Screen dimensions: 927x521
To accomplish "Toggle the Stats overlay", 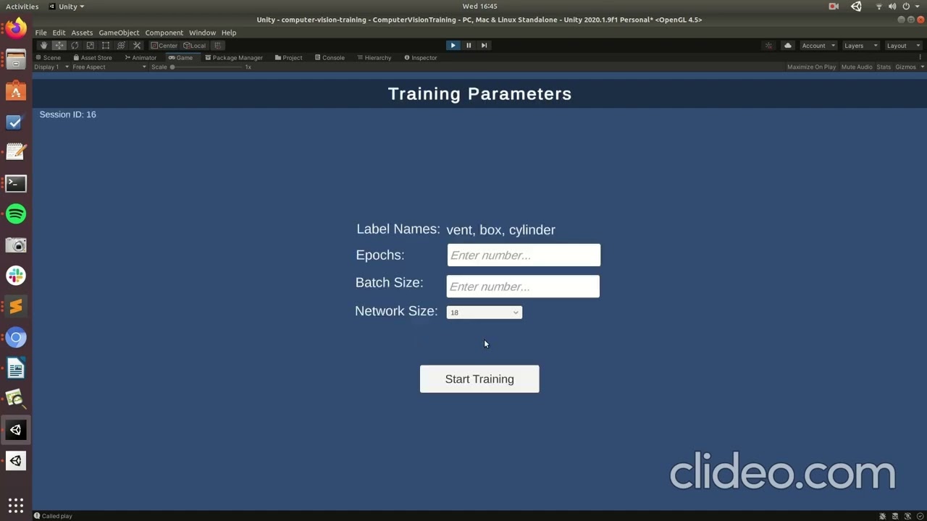I will coord(884,67).
